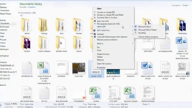Go to Desktop in the navigation pane
Screen dimensions: 192x108
3,7
